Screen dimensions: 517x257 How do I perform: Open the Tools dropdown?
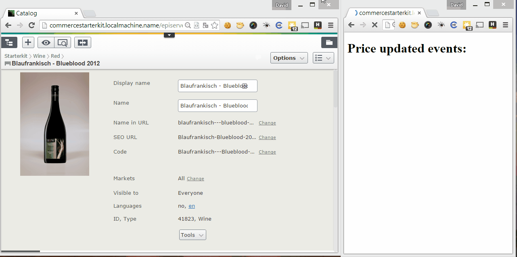click(x=192, y=234)
